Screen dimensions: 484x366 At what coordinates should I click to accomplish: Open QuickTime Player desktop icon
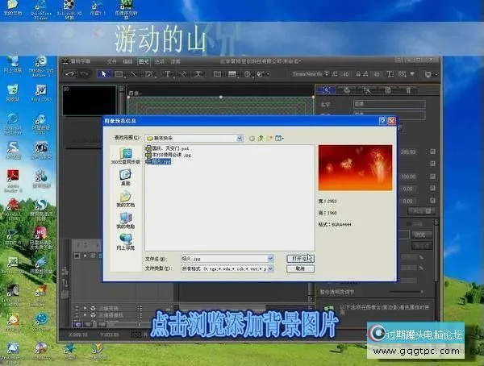41,10
